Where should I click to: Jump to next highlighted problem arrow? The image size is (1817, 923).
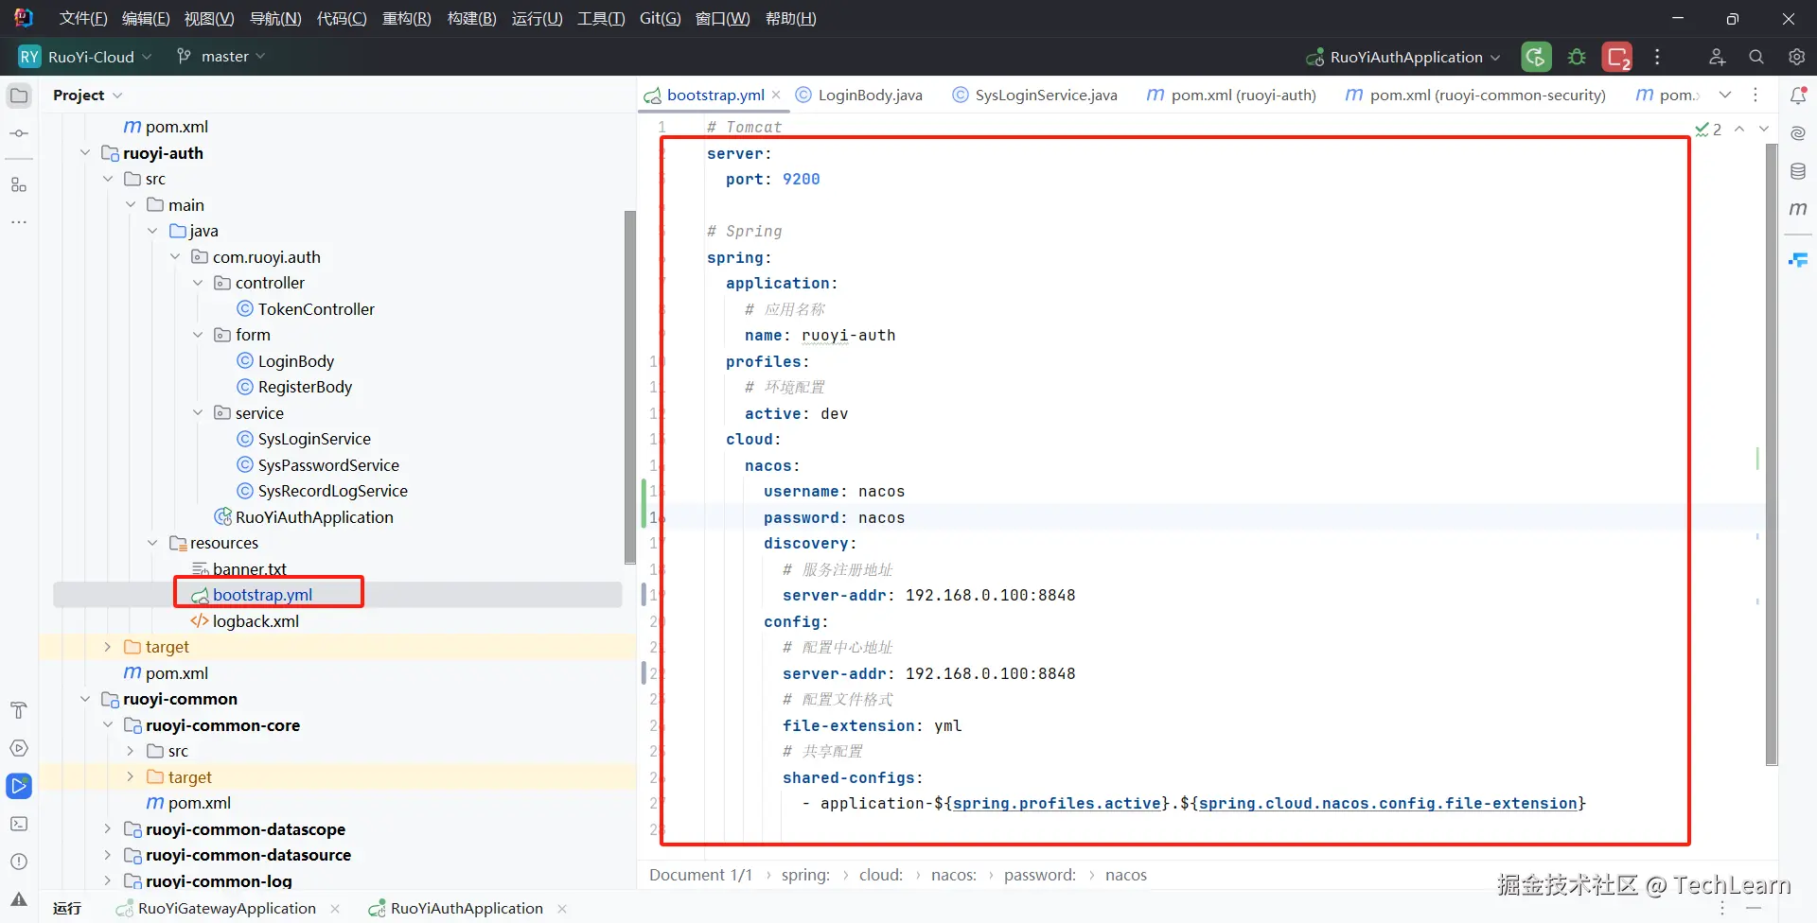pos(1764,129)
